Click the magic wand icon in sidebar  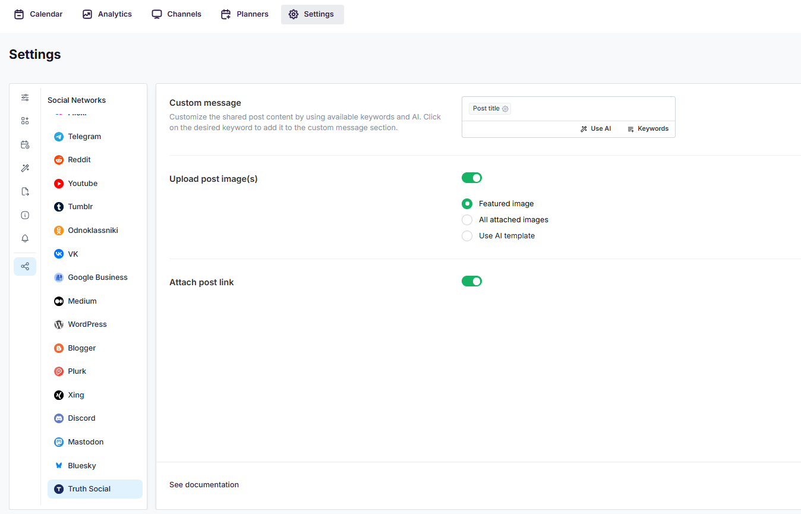coord(25,168)
